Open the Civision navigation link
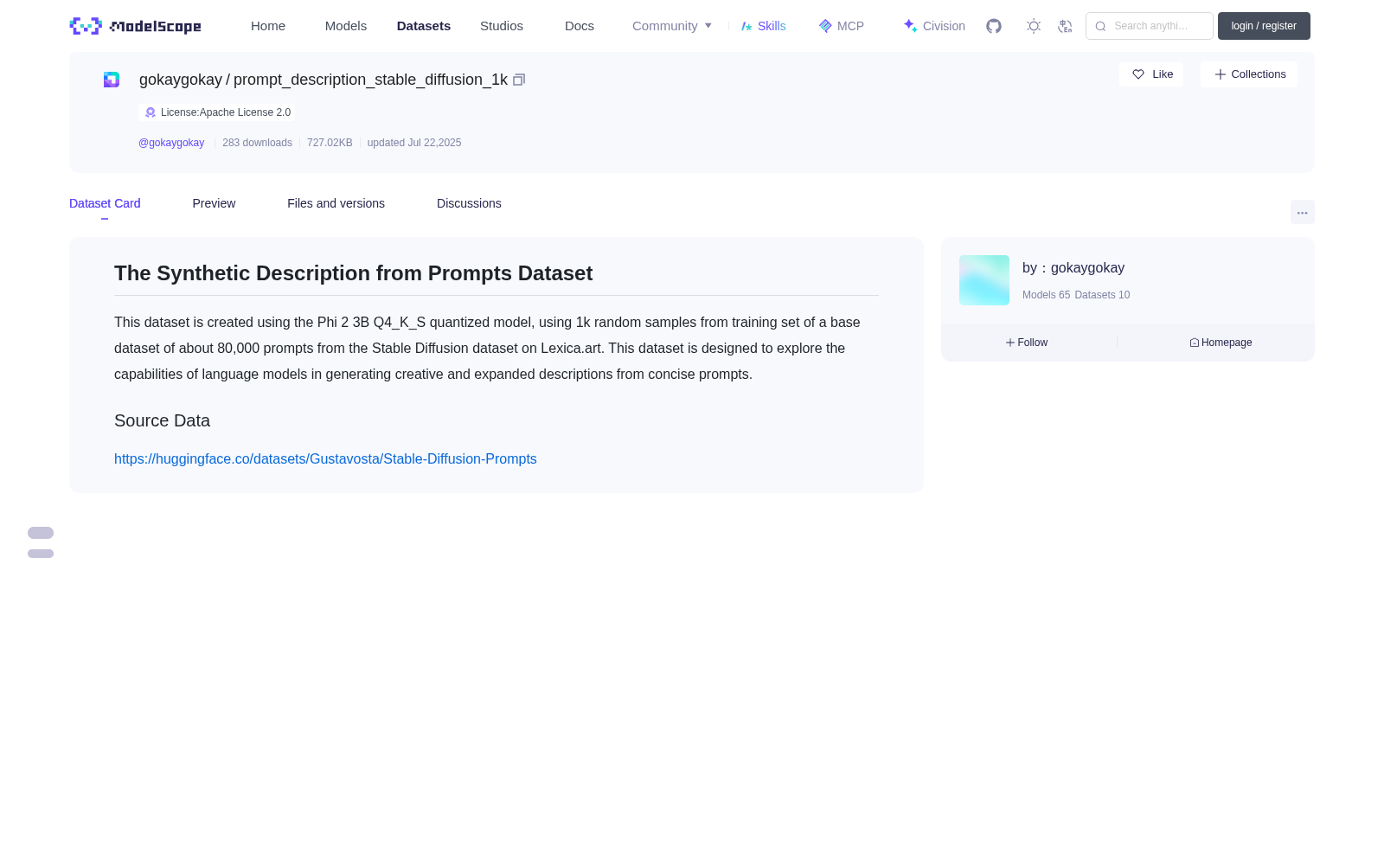This screenshot has height=865, width=1384. (934, 26)
